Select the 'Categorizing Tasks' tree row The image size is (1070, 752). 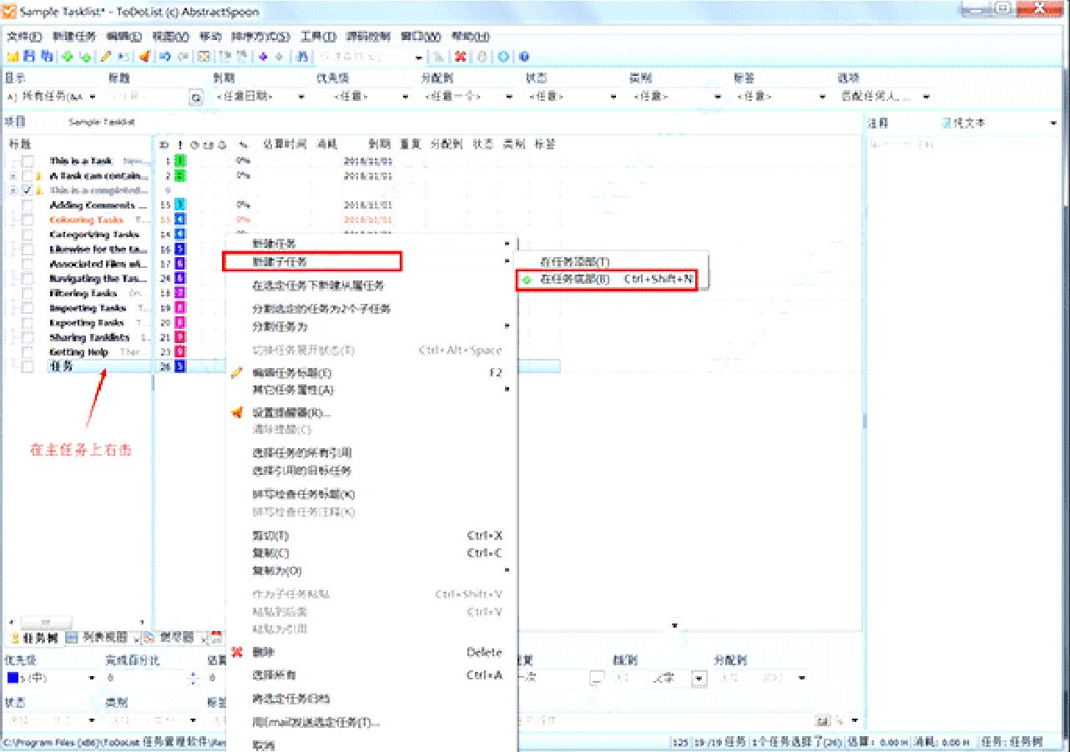(94, 235)
